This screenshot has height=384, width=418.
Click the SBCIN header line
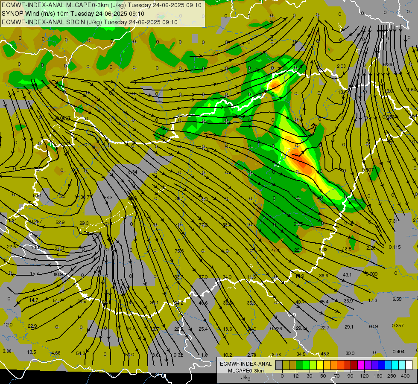coord(90,22)
